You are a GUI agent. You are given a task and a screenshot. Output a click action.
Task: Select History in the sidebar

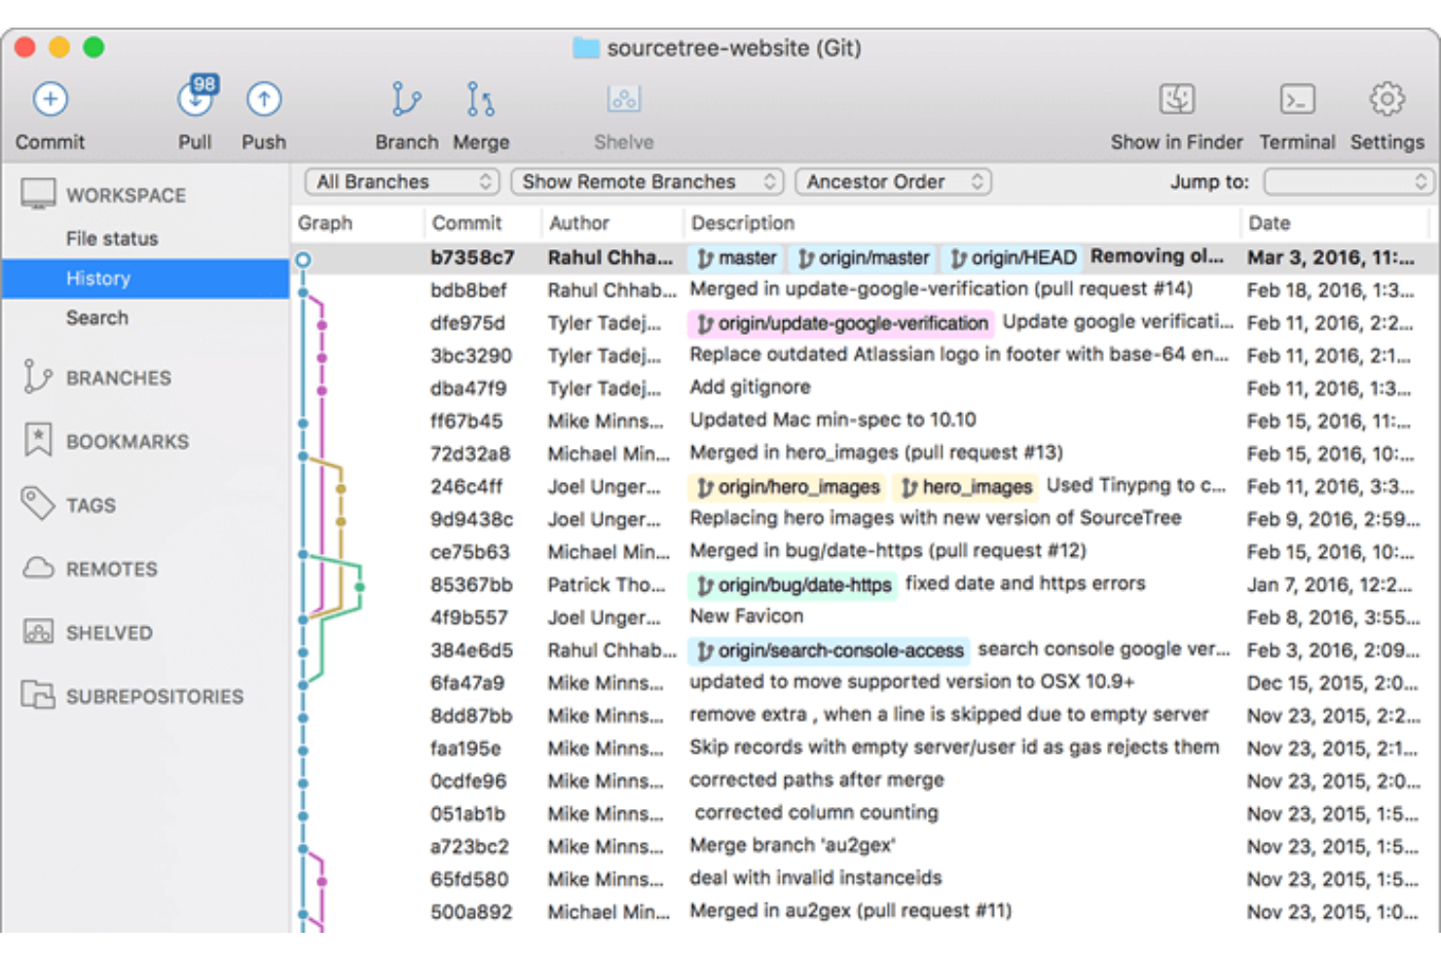tap(145, 278)
